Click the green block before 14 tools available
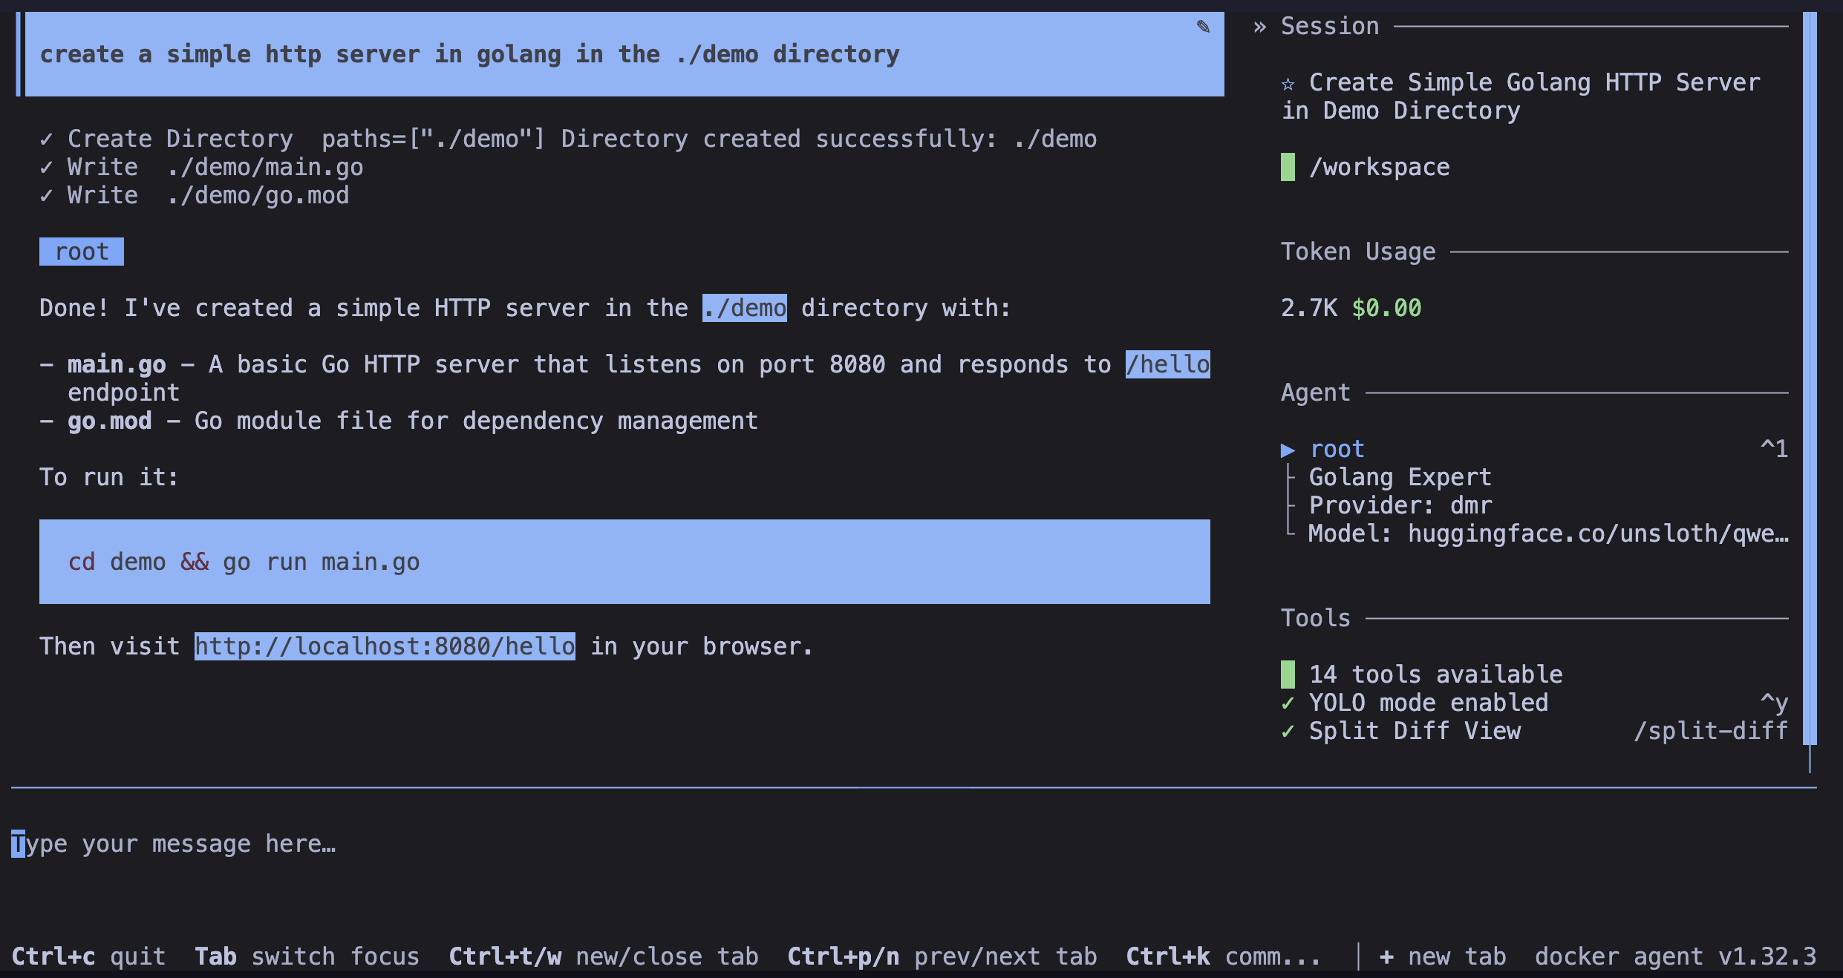Viewport: 1843px width, 978px height. click(1288, 674)
